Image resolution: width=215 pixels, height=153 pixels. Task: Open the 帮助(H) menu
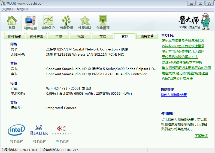(22, 9)
